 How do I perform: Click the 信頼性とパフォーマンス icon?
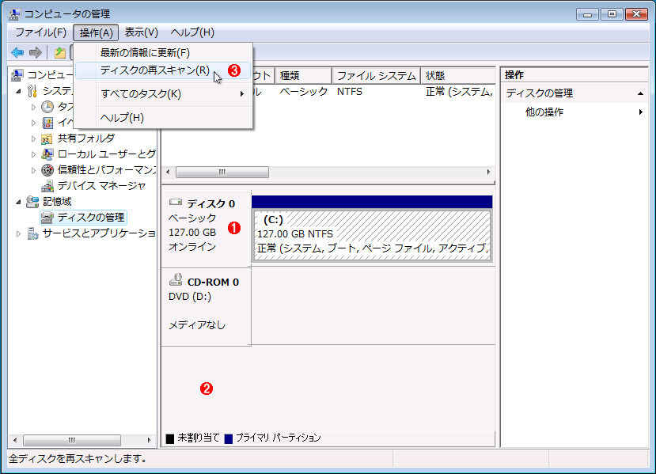pyautogui.click(x=47, y=170)
